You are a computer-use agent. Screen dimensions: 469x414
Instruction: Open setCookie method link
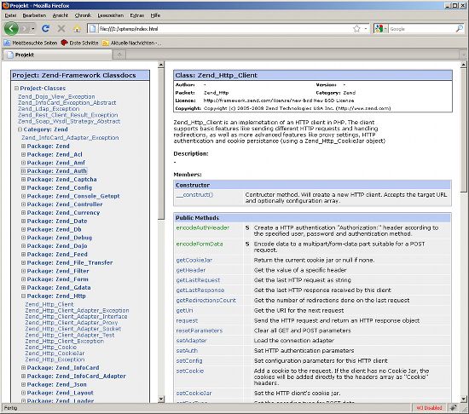click(190, 371)
